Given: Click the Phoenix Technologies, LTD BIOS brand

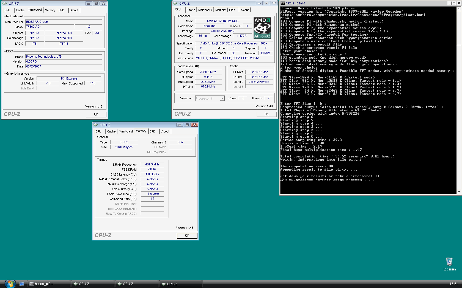Looking at the screenshot, I should tap(64, 57).
